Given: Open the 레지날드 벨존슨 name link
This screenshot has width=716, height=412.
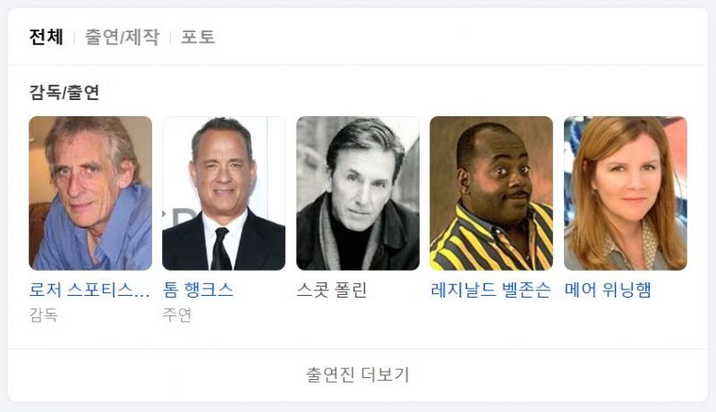Looking at the screenshot, I should coord(490,290).
